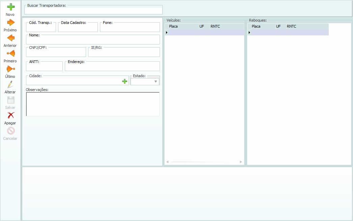Viewport: 353px width, 221px height.
Task: Click into the CNPJ/CPF field
Action: click(56, 53)
